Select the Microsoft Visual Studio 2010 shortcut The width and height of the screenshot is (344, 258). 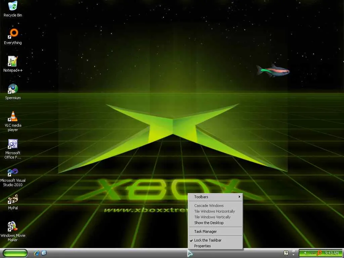(13, 177)
